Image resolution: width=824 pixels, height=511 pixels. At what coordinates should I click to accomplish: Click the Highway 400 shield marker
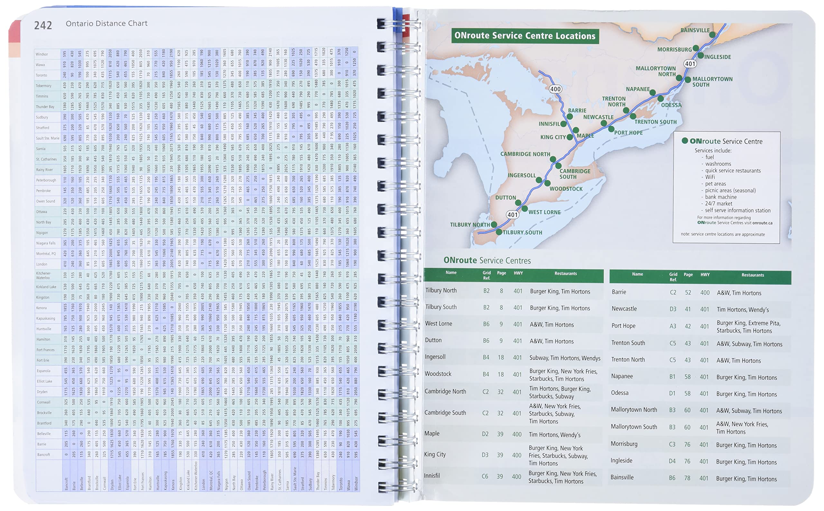click(x=555, y=89)
